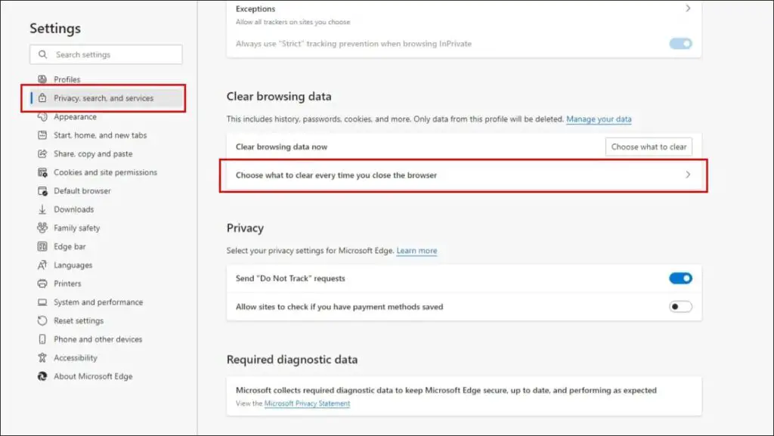The width and height of the screenshot is (774, 436).
Task: Click the Search settings input field
Action: tap(106, 54)
